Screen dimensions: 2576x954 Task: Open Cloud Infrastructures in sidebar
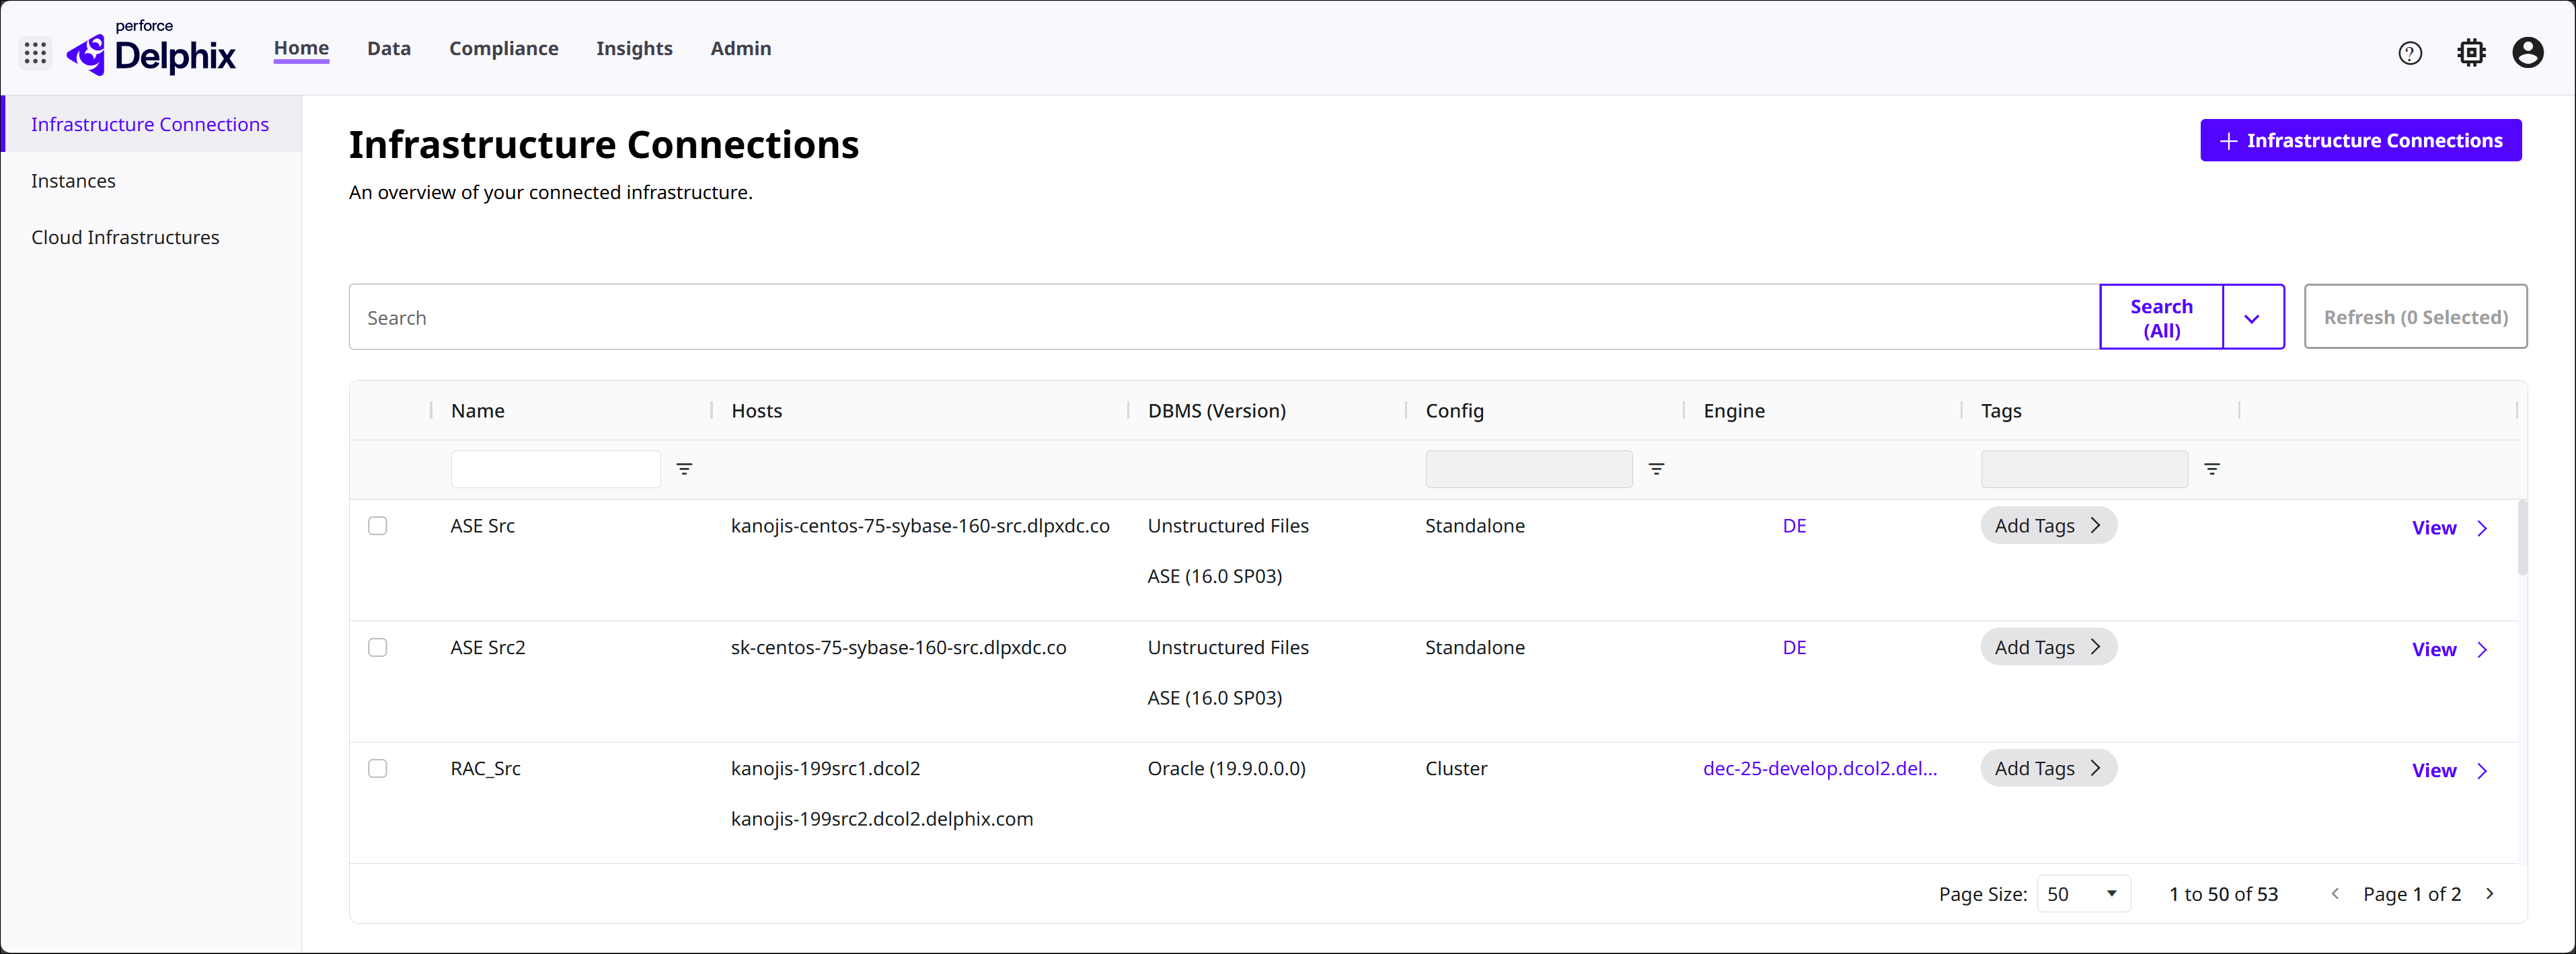coord(125,238)
